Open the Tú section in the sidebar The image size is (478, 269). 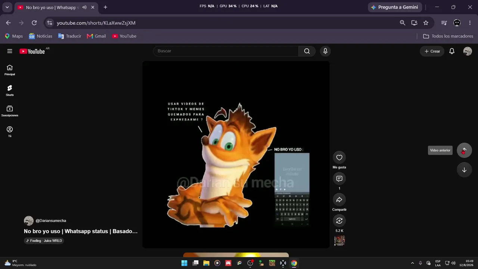coord(10,132)
